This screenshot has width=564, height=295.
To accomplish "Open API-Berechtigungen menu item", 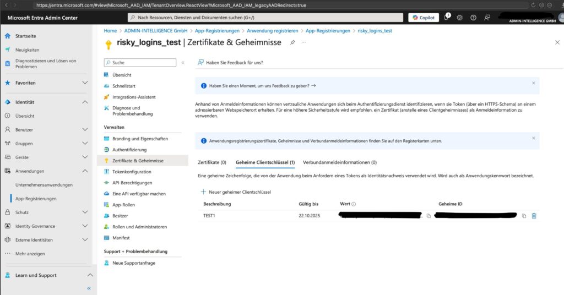I will pos(132,183).
